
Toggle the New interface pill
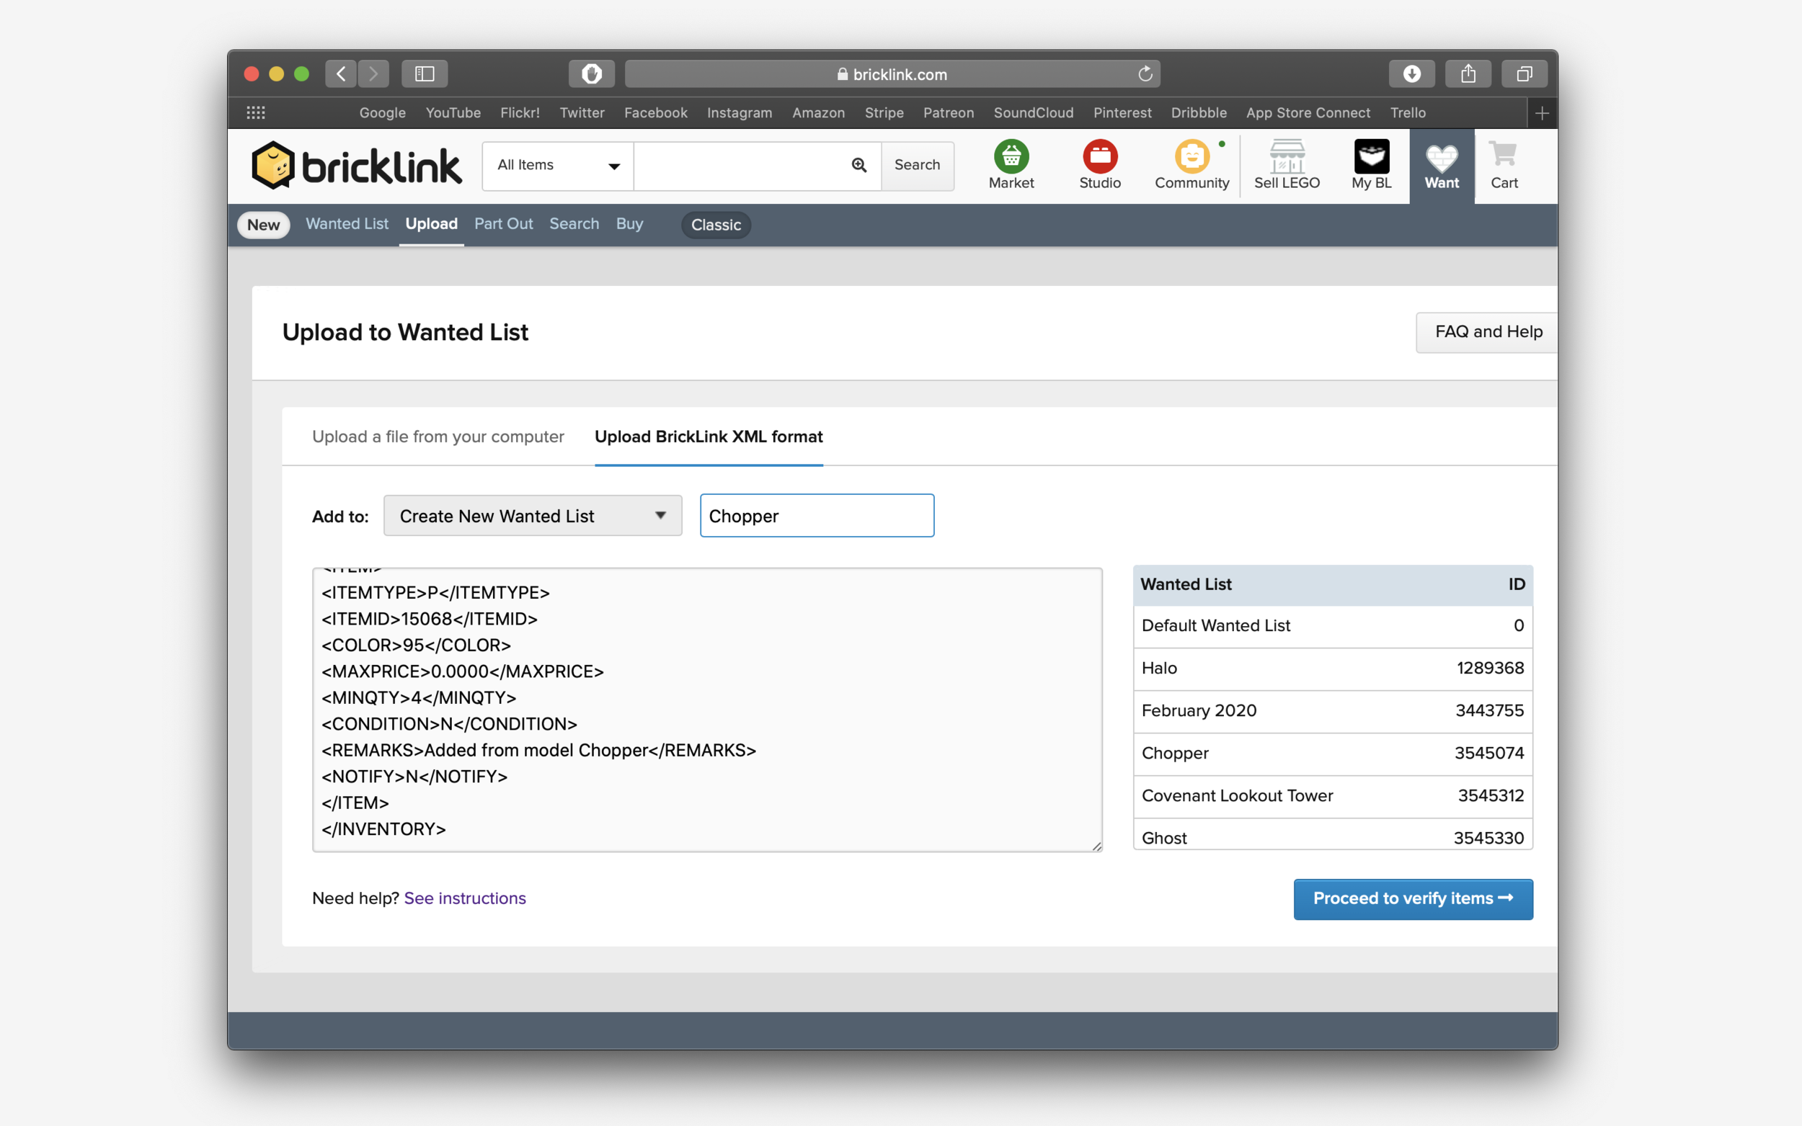(x=263, y=225)
